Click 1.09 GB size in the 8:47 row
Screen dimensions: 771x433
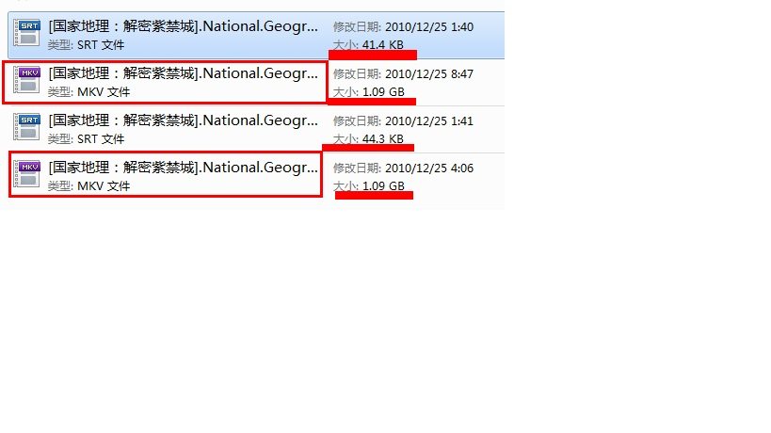coord(383,92)
